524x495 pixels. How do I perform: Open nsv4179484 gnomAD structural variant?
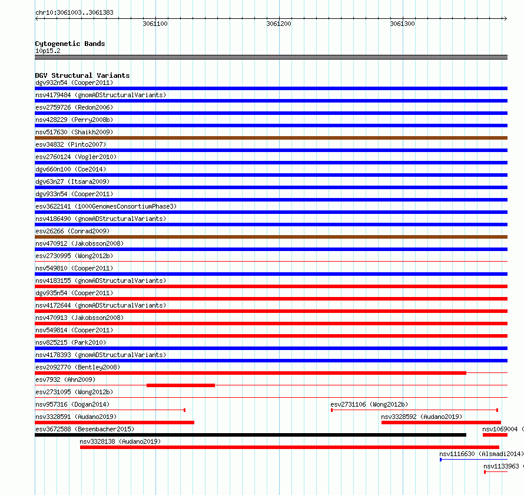pos(101,95)
